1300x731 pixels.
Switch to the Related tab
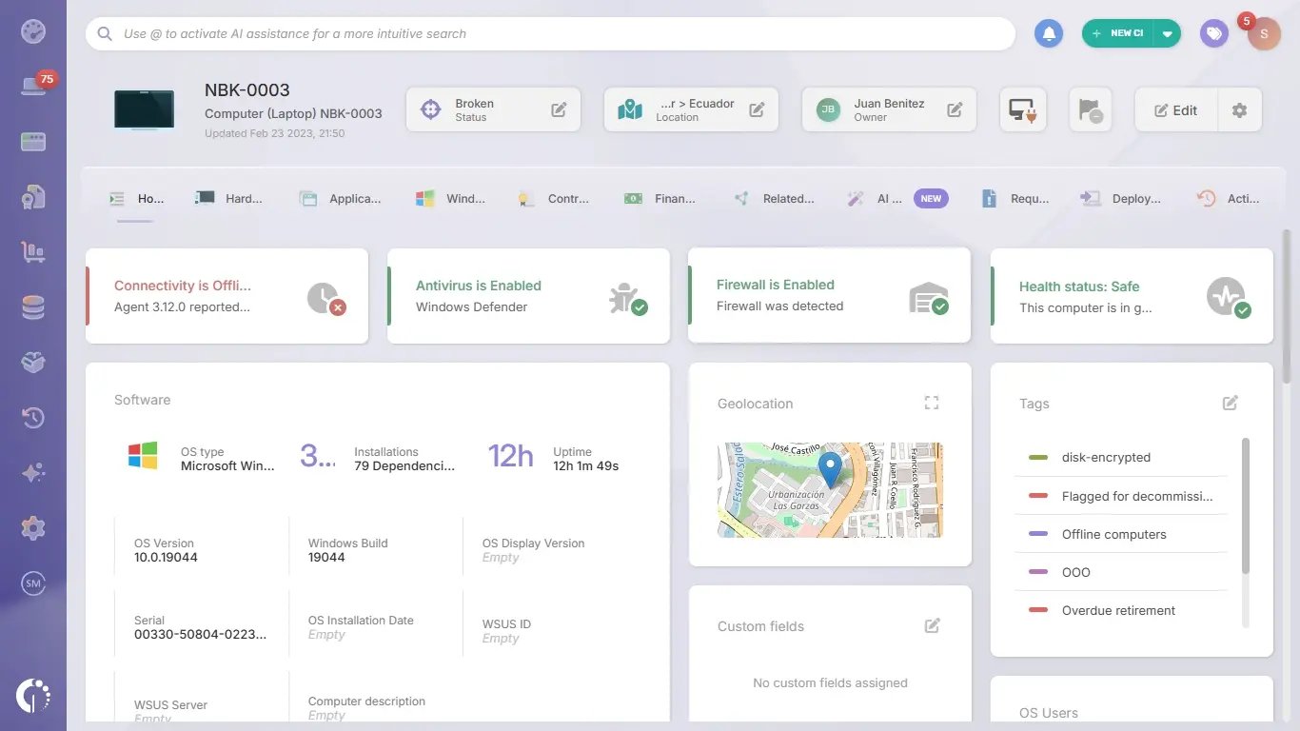coord(774,199)
